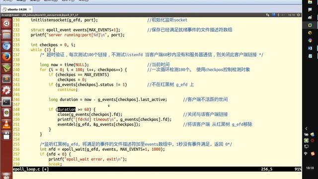Open the Word icon on Windows taskbar
Screen dimensions: 318x179
(310, 48)
